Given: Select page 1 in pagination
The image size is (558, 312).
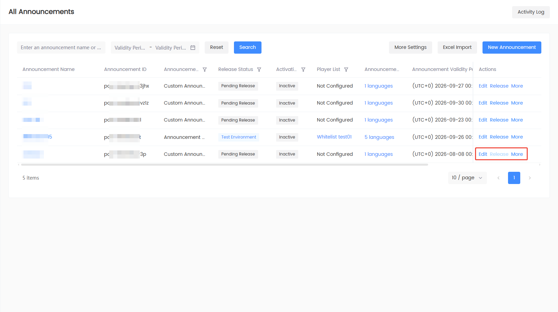Looking at the screenshot, I should click(x=514, y=178).
